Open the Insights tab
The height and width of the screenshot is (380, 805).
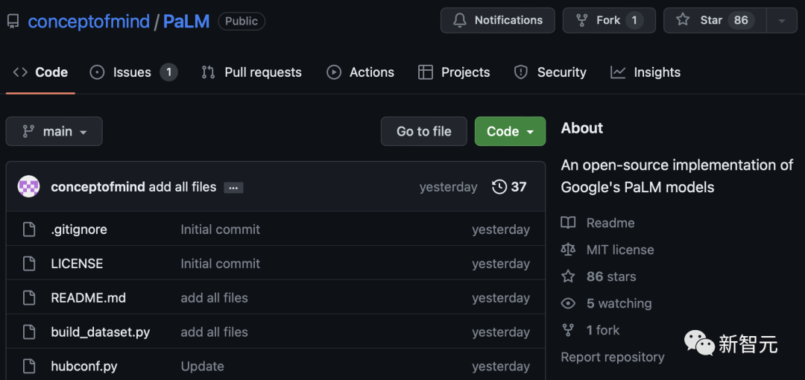[645, 72]
